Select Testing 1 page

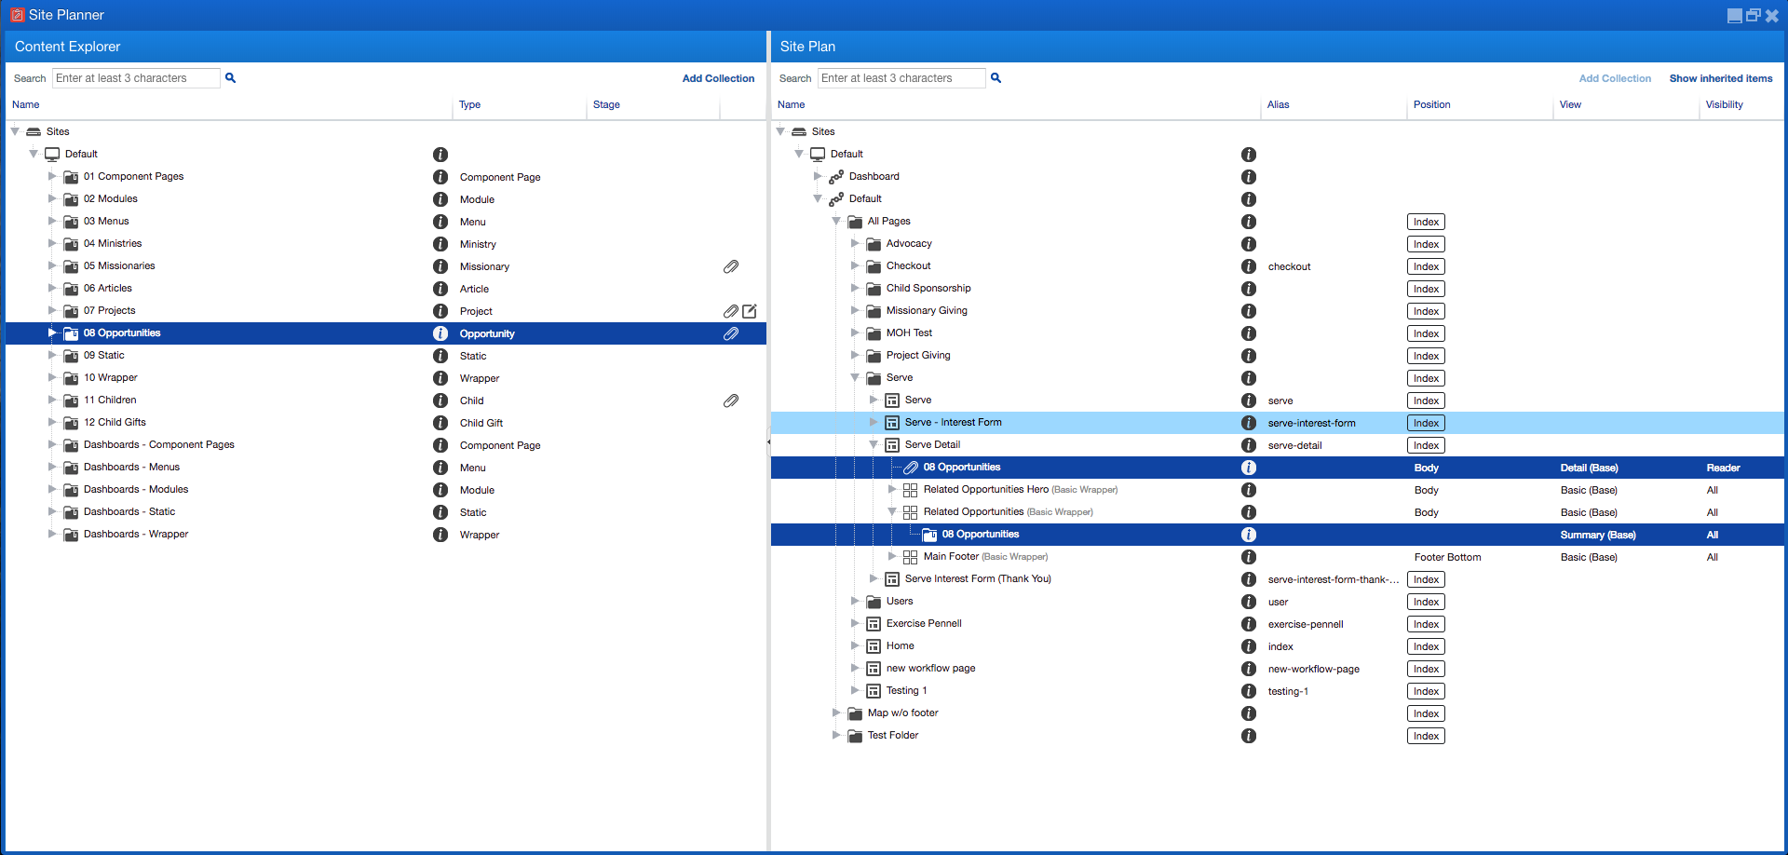906,690
